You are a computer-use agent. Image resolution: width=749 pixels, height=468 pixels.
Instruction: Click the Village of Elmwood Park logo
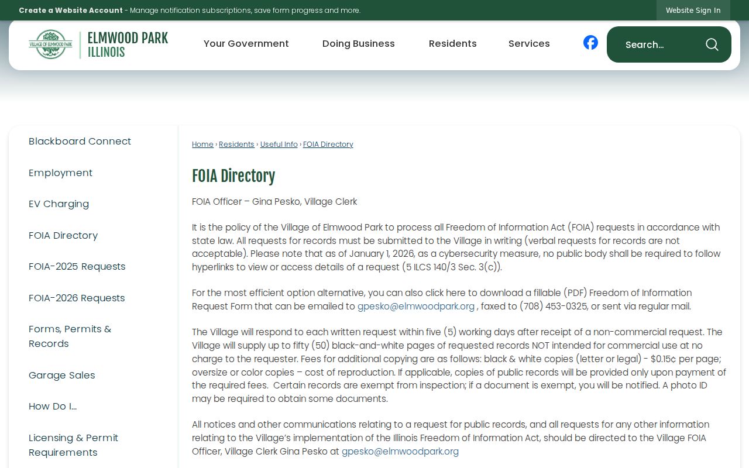pyautogui.click(x=98, y=44)
